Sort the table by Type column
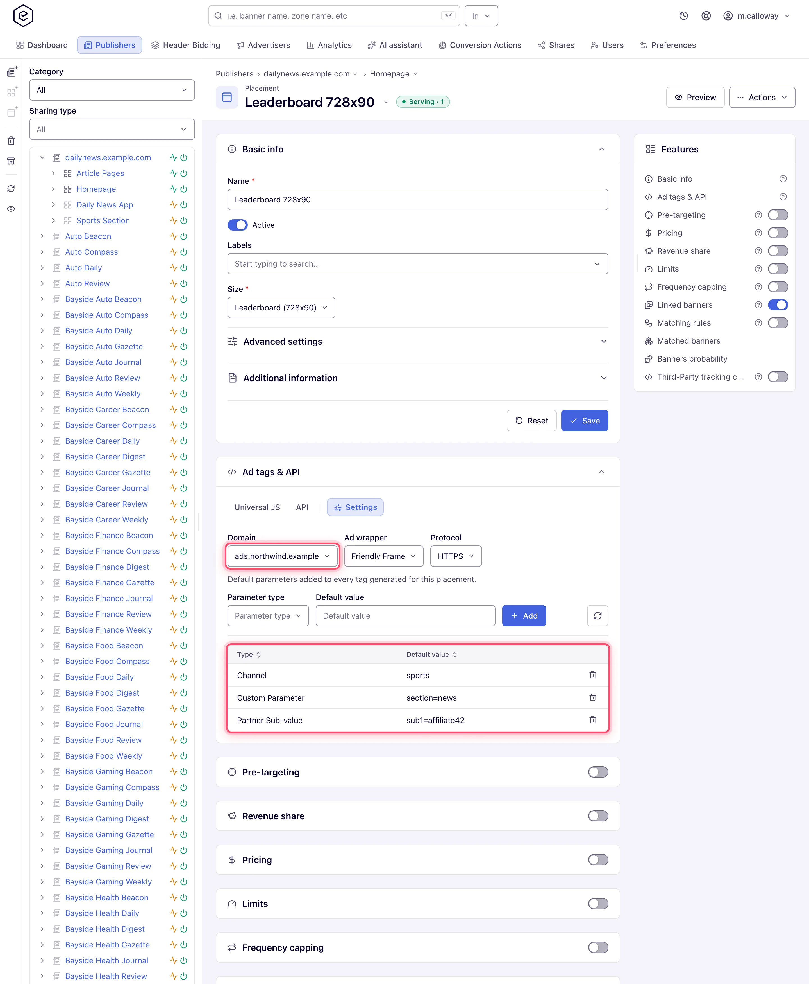Screen dimensions: 809x984 pyautogui.click(x=249, y=654)
